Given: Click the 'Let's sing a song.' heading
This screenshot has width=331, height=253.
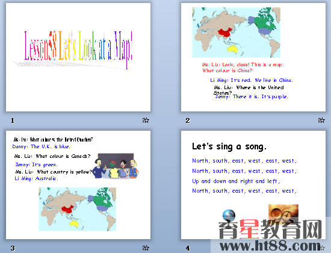Looking at the screenshot, I should (x=229, y=146).
